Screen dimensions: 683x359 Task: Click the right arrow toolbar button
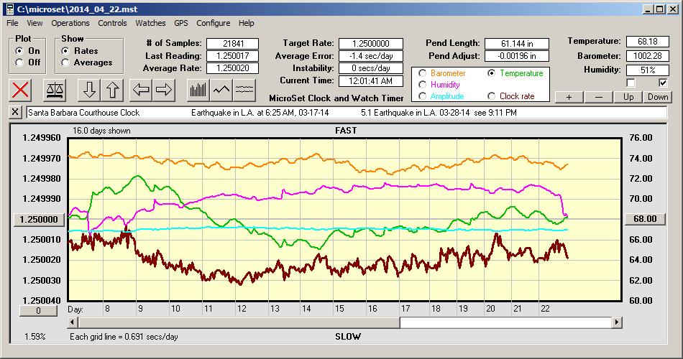coord(164,90)
